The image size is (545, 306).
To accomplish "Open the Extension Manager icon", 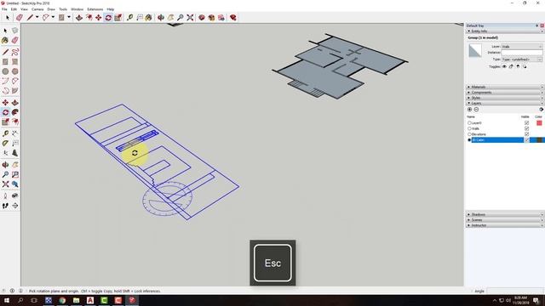I will 233,17.
